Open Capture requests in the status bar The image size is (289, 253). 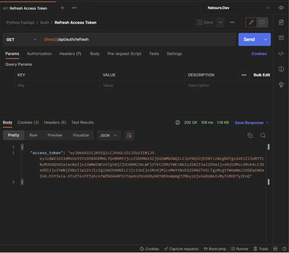point(181,249)
